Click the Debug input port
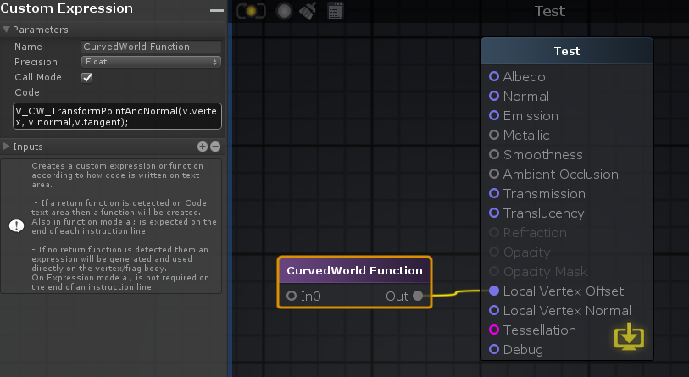Image resolution: width=689 pixels, height=377 pixels. tap(494, 349)
